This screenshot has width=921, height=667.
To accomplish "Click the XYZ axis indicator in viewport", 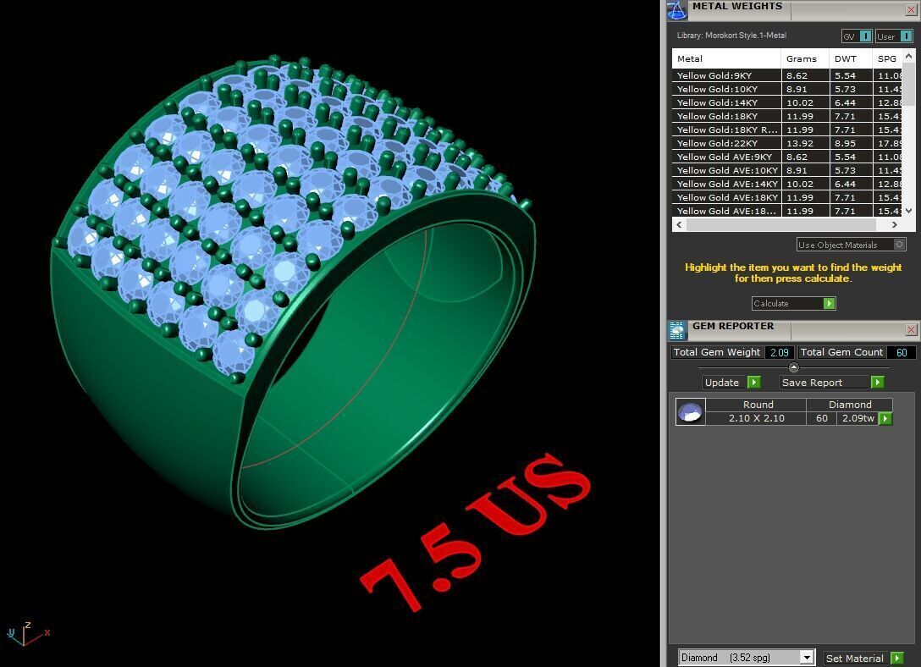I will point(28,633).
